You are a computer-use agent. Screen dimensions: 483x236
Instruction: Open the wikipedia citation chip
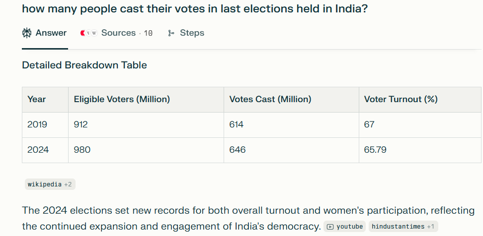point(44,184)
